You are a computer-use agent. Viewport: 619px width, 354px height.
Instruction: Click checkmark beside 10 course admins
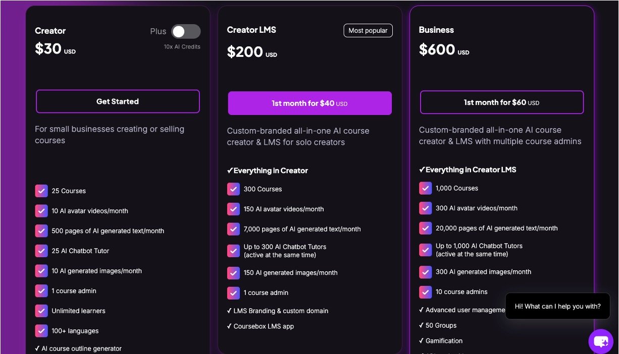tap(426, 291)
